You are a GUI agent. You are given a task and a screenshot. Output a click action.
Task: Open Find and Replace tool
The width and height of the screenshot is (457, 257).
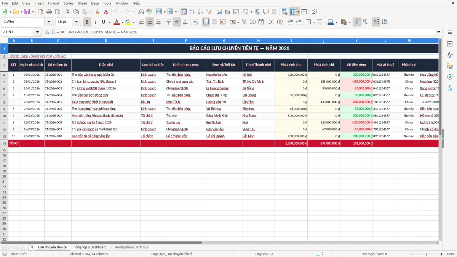(x=141, y=12)
